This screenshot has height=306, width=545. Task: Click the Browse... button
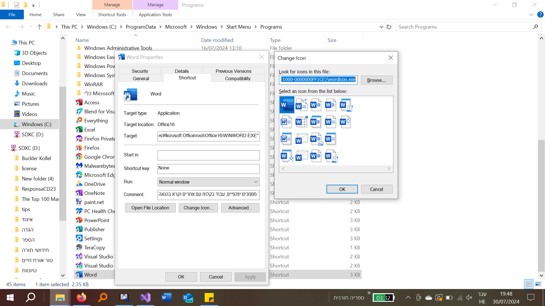tap(377, 80)
